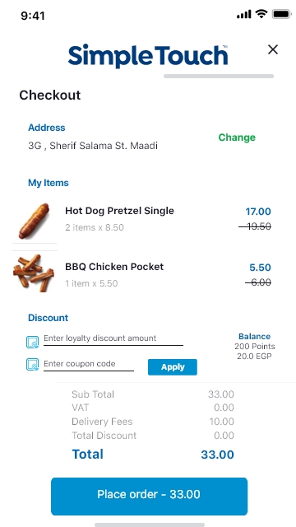Tap the BBQ Chicken Pocket product image

(x=34, y=273)
